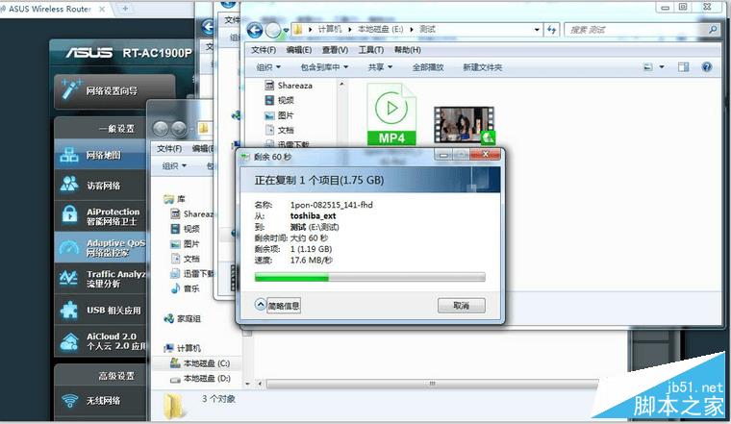Select 库 node in back Explorer tree
Image resolution: width=731 pixels, height=424 pixels.
pos(175,199)
